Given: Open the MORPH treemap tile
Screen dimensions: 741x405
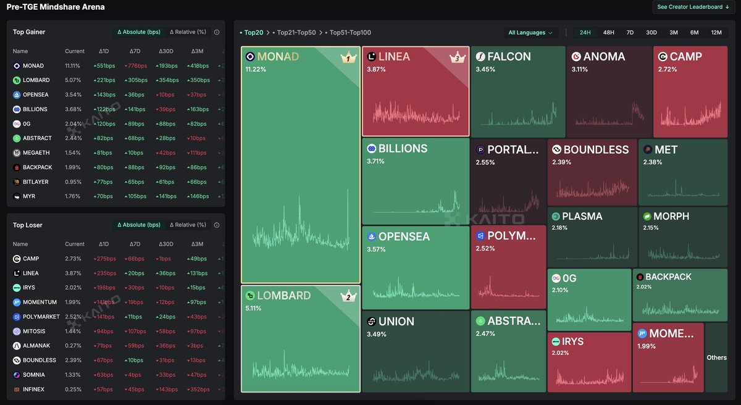Looking at the screenshot, I should tap(683, 237).
